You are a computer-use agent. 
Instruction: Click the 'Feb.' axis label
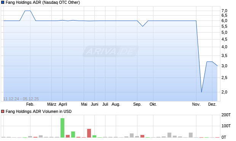(x=30, y=104)
